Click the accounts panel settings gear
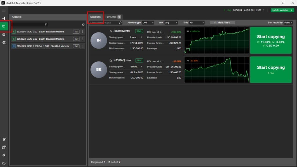297x167 pixels. tap(83, 25)
